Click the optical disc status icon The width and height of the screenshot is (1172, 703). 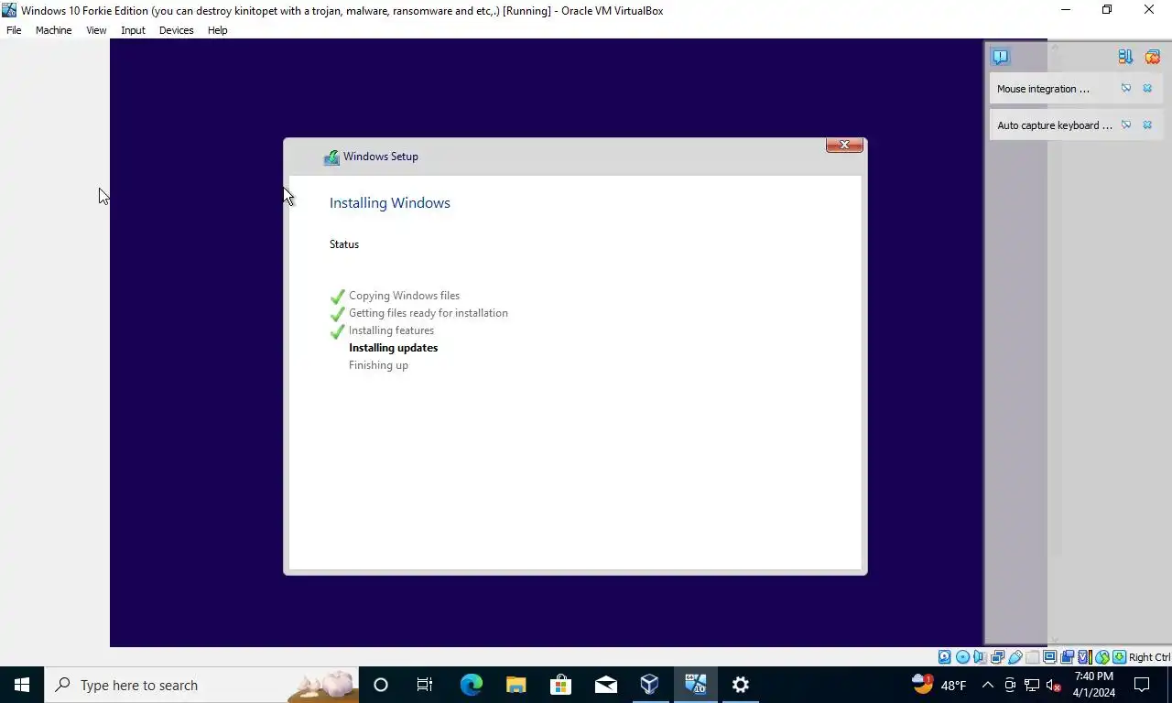tap(962, 657)
